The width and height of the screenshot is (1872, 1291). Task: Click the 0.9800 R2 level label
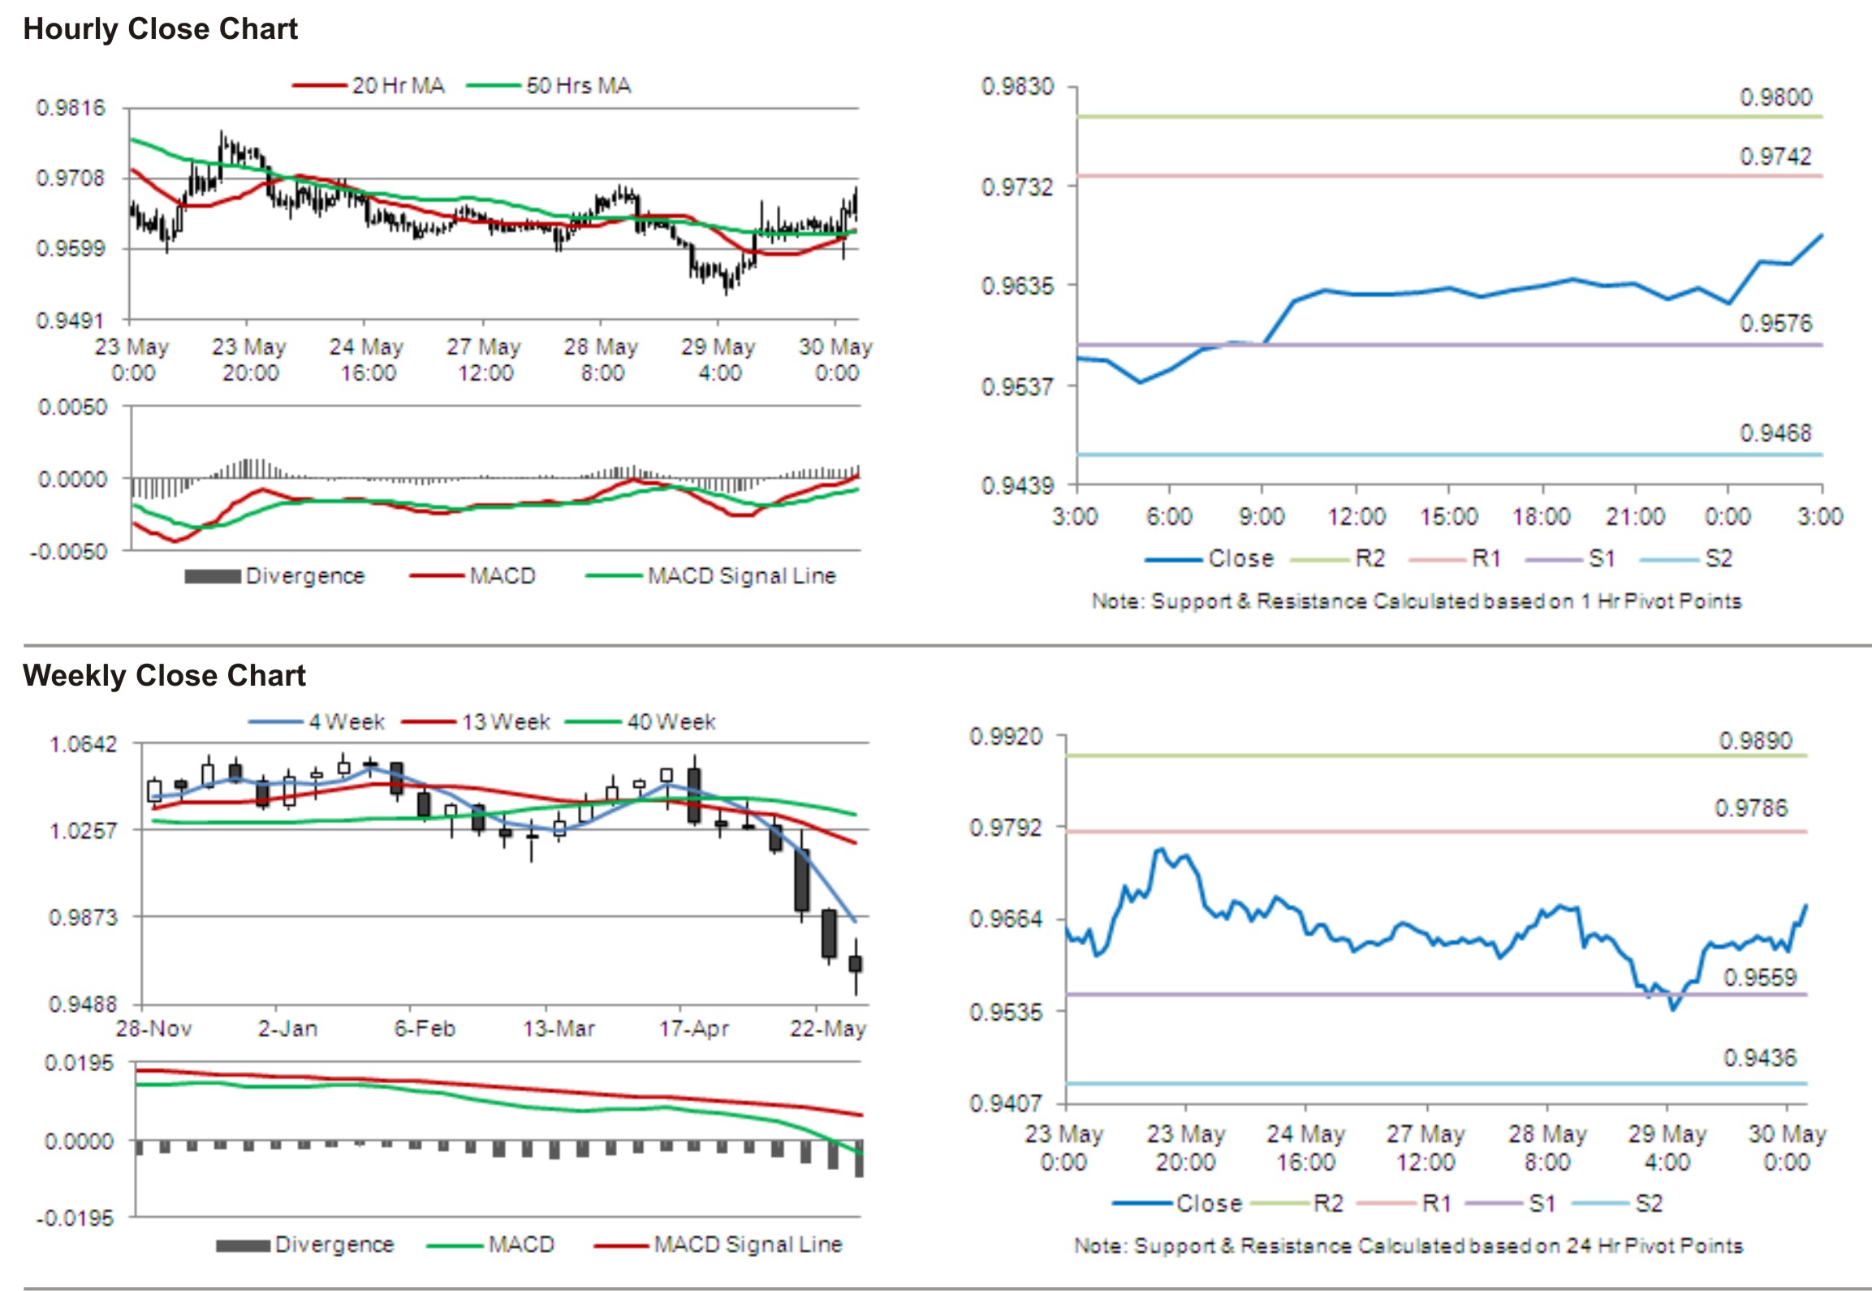[1775, 97]
